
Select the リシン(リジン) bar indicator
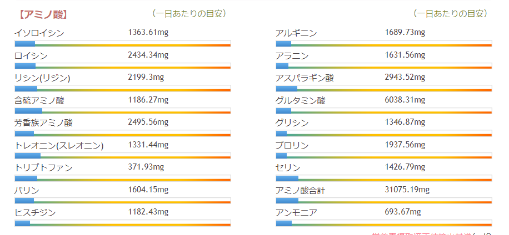point(122,89)
